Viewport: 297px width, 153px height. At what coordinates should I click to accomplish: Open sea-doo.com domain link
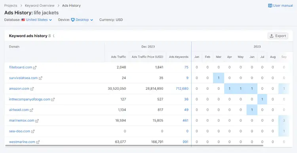19,131
